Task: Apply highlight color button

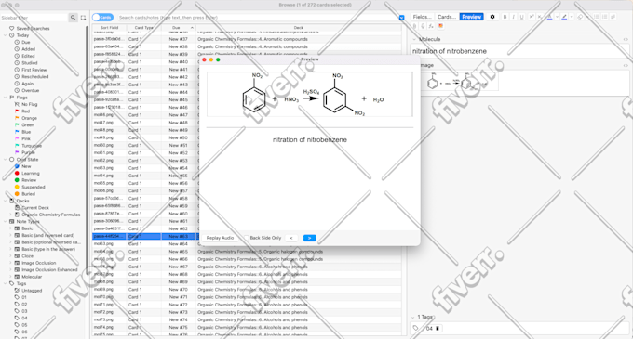Action: (x=564, y=17)
